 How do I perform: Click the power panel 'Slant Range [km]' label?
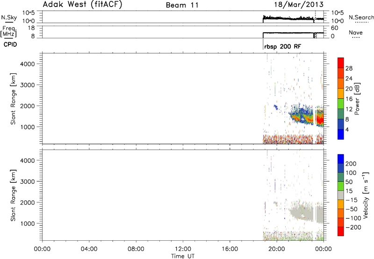coord(13,99)
